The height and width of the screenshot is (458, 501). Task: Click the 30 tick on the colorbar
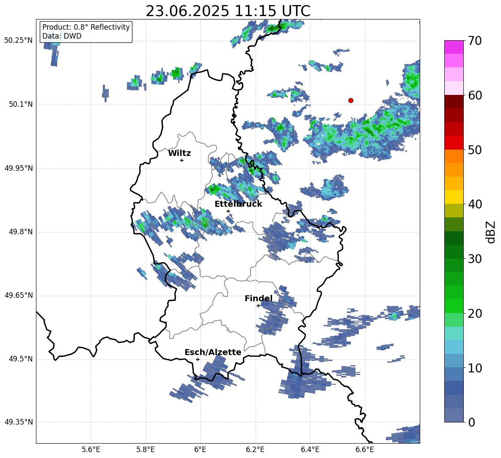[x=475, y=259]
